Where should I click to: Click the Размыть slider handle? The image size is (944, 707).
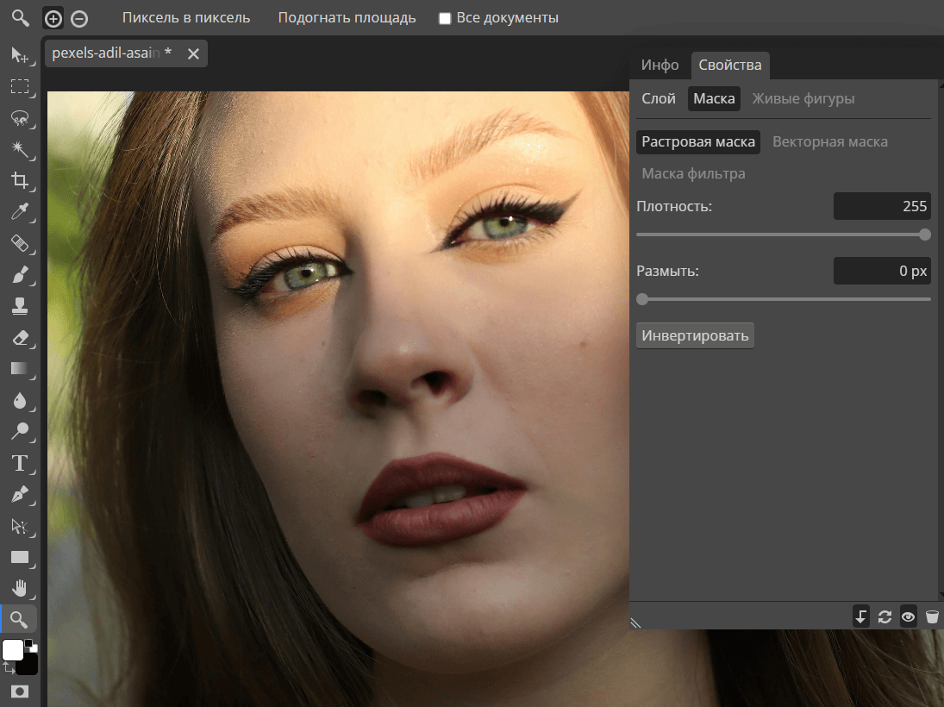[x=642, y=299]
